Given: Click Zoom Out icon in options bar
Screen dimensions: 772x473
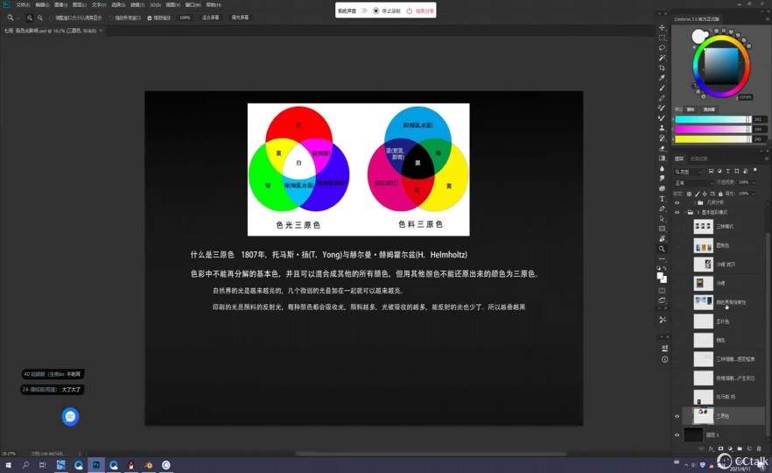Looking at the screenshot, I should tap(40, 18).
